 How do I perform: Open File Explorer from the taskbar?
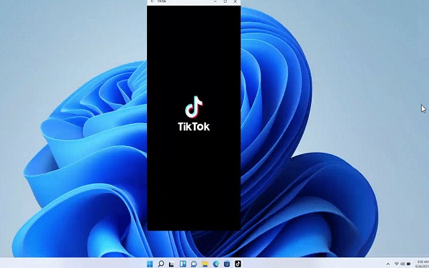[x=205, y=264]
